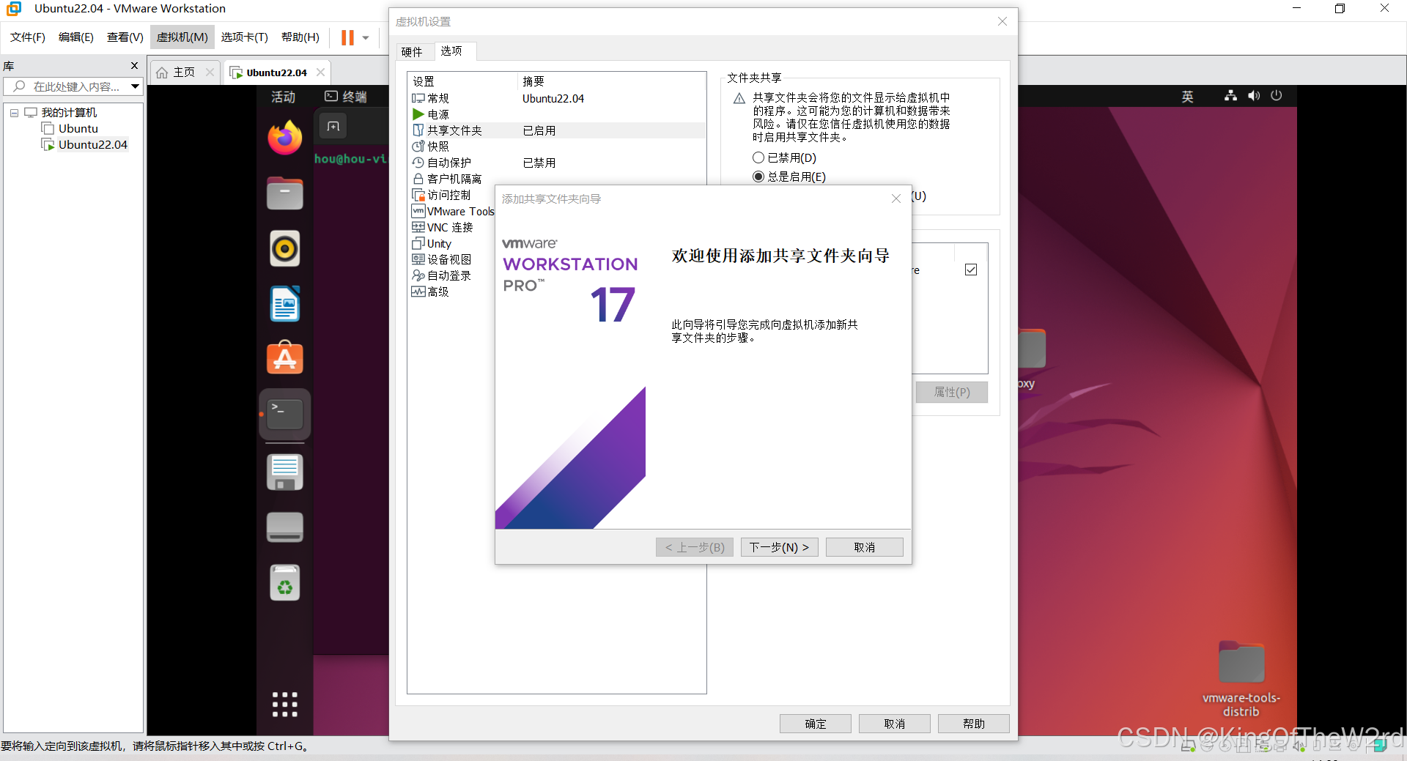Switch to the 硬件 tab
Viewport: 1407px width, 761px height.
(x=412, y=52)
